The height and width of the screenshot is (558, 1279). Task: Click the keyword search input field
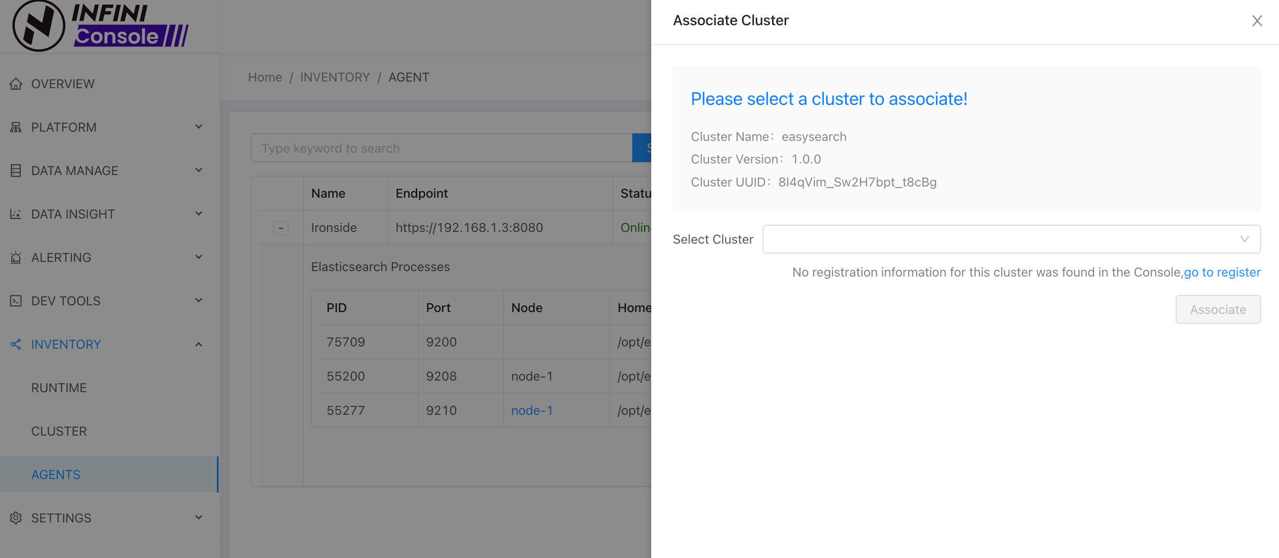point(441,148)
